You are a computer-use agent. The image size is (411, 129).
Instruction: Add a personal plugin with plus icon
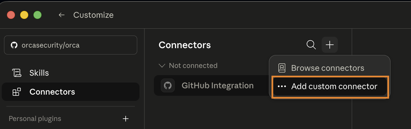[126, 119]
